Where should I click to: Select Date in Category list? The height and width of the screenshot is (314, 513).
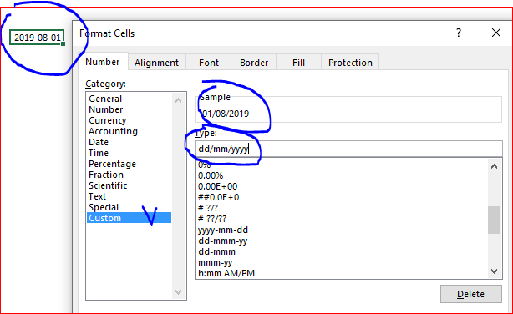coord(99,142)
